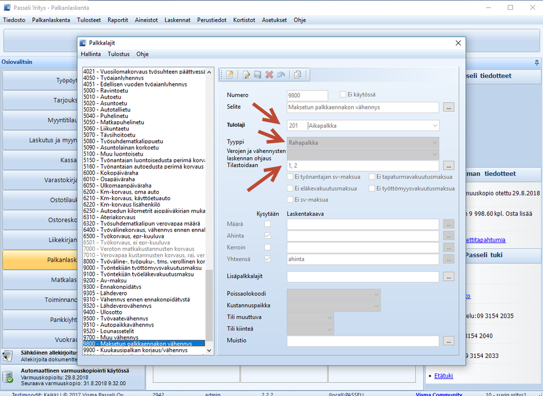Open Hallinta menu in Palkkalajit dialog

91,54
